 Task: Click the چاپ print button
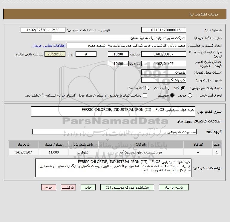pos(88,187)
